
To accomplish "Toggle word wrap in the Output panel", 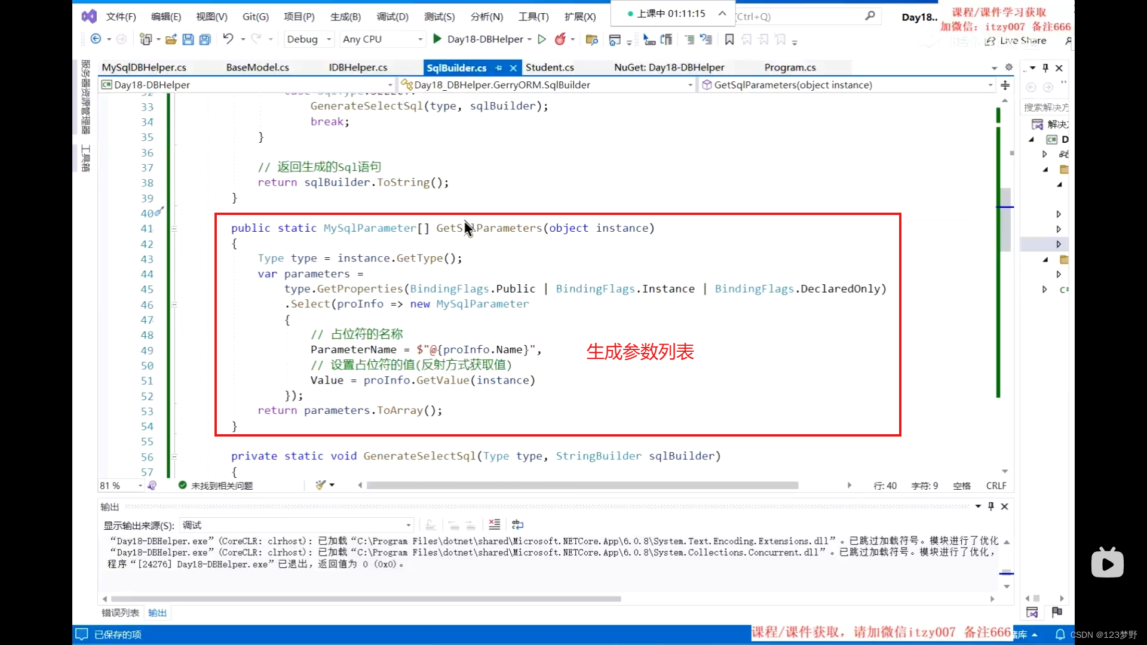I will click(x=517, y=525).
